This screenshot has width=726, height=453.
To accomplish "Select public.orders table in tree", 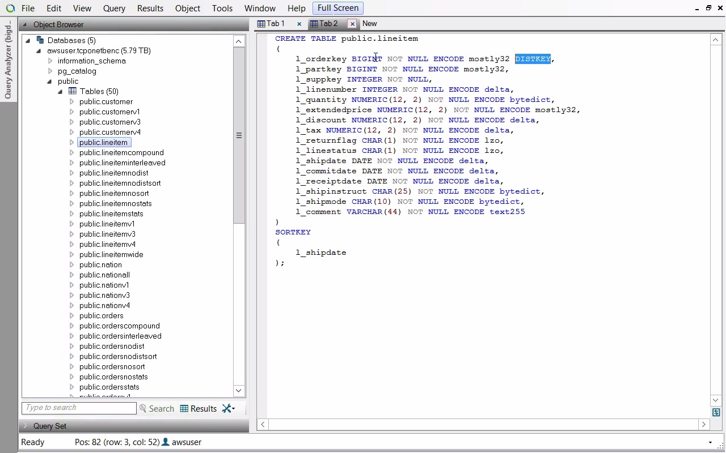I will (101, 315).
